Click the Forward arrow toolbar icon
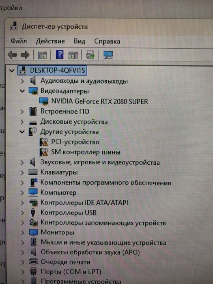The width and height of the screenshot is (213, 284). click(25, 55)
